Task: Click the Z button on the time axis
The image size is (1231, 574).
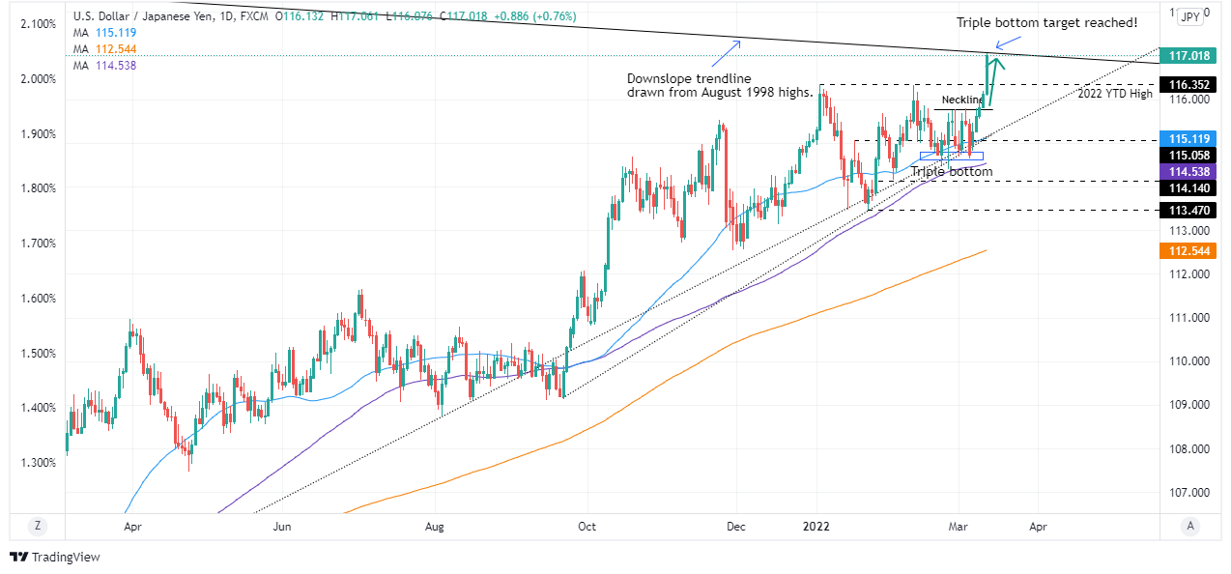Action: (37, 526)
